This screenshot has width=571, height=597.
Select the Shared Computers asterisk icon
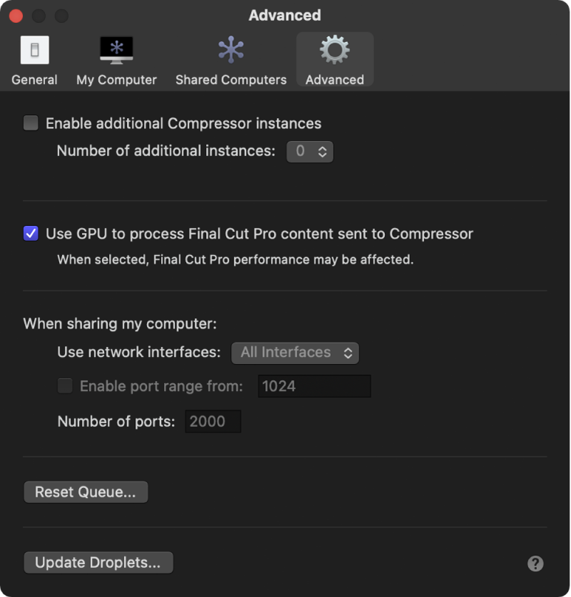coord(230,49)
